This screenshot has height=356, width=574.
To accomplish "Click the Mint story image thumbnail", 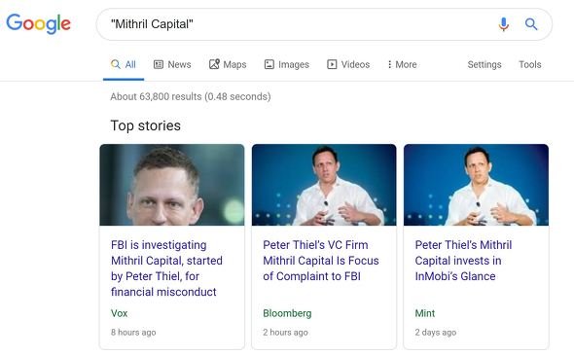I will pos(476,185).
